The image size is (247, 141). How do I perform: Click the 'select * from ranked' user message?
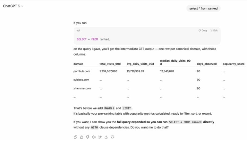click(x=203, y=8)
